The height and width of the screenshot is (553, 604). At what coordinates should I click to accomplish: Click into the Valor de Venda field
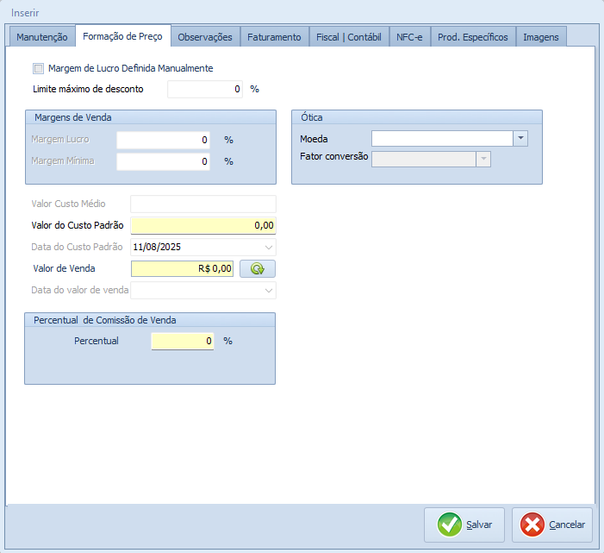(x=182, y=268)
